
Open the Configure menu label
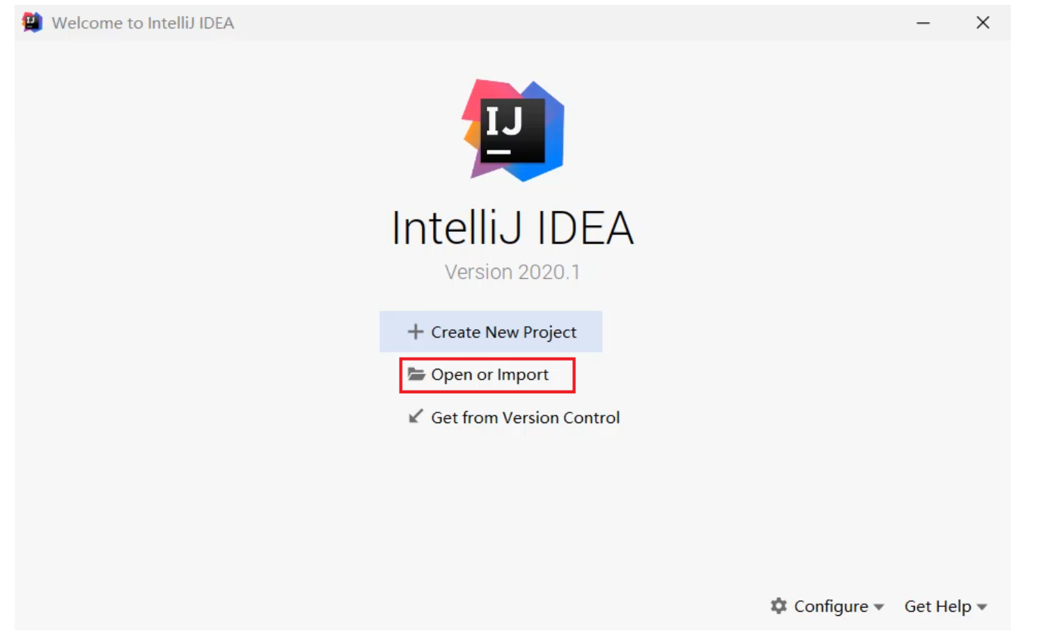(831, 607)
